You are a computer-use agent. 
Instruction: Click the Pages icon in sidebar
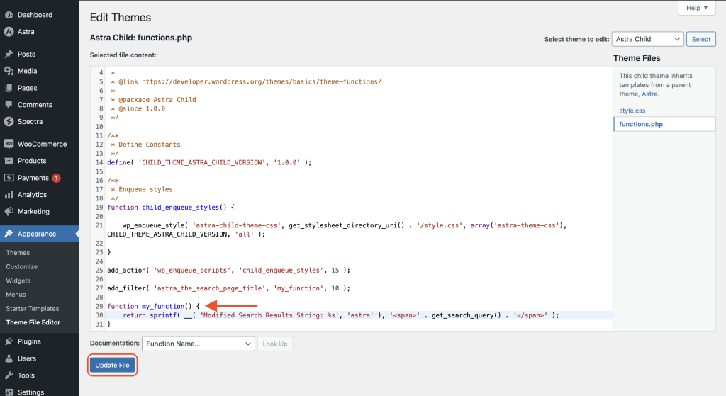(x=9, y=88)
